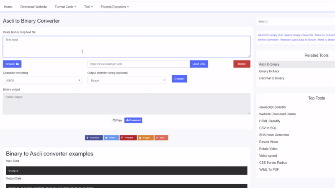Share the page on Facebook
The width and height of the screenshot is (335, 188).
pyautogui.click(x=94, y=137)
